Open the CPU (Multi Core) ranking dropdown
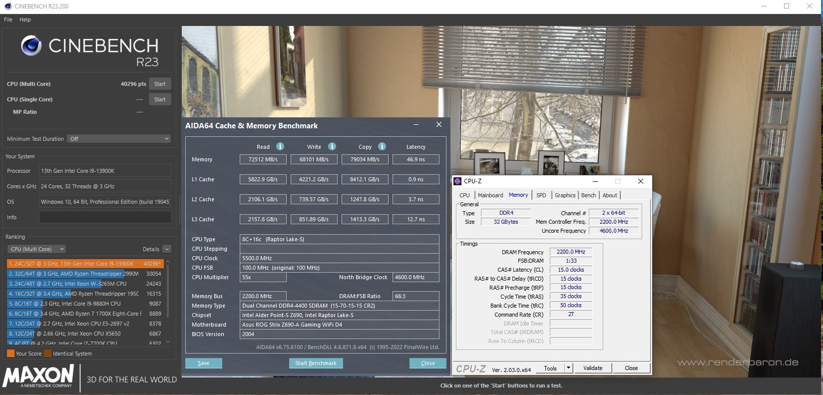Viewport: 823px width, 395px height. tap(36, 249)
